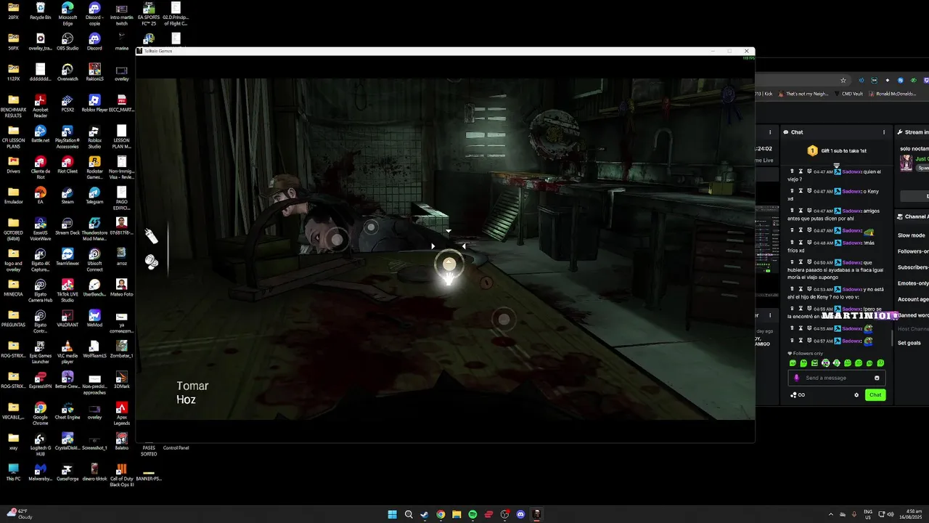
Task: Open Epic Games Launcher shortcut
Action: (41, 352)
